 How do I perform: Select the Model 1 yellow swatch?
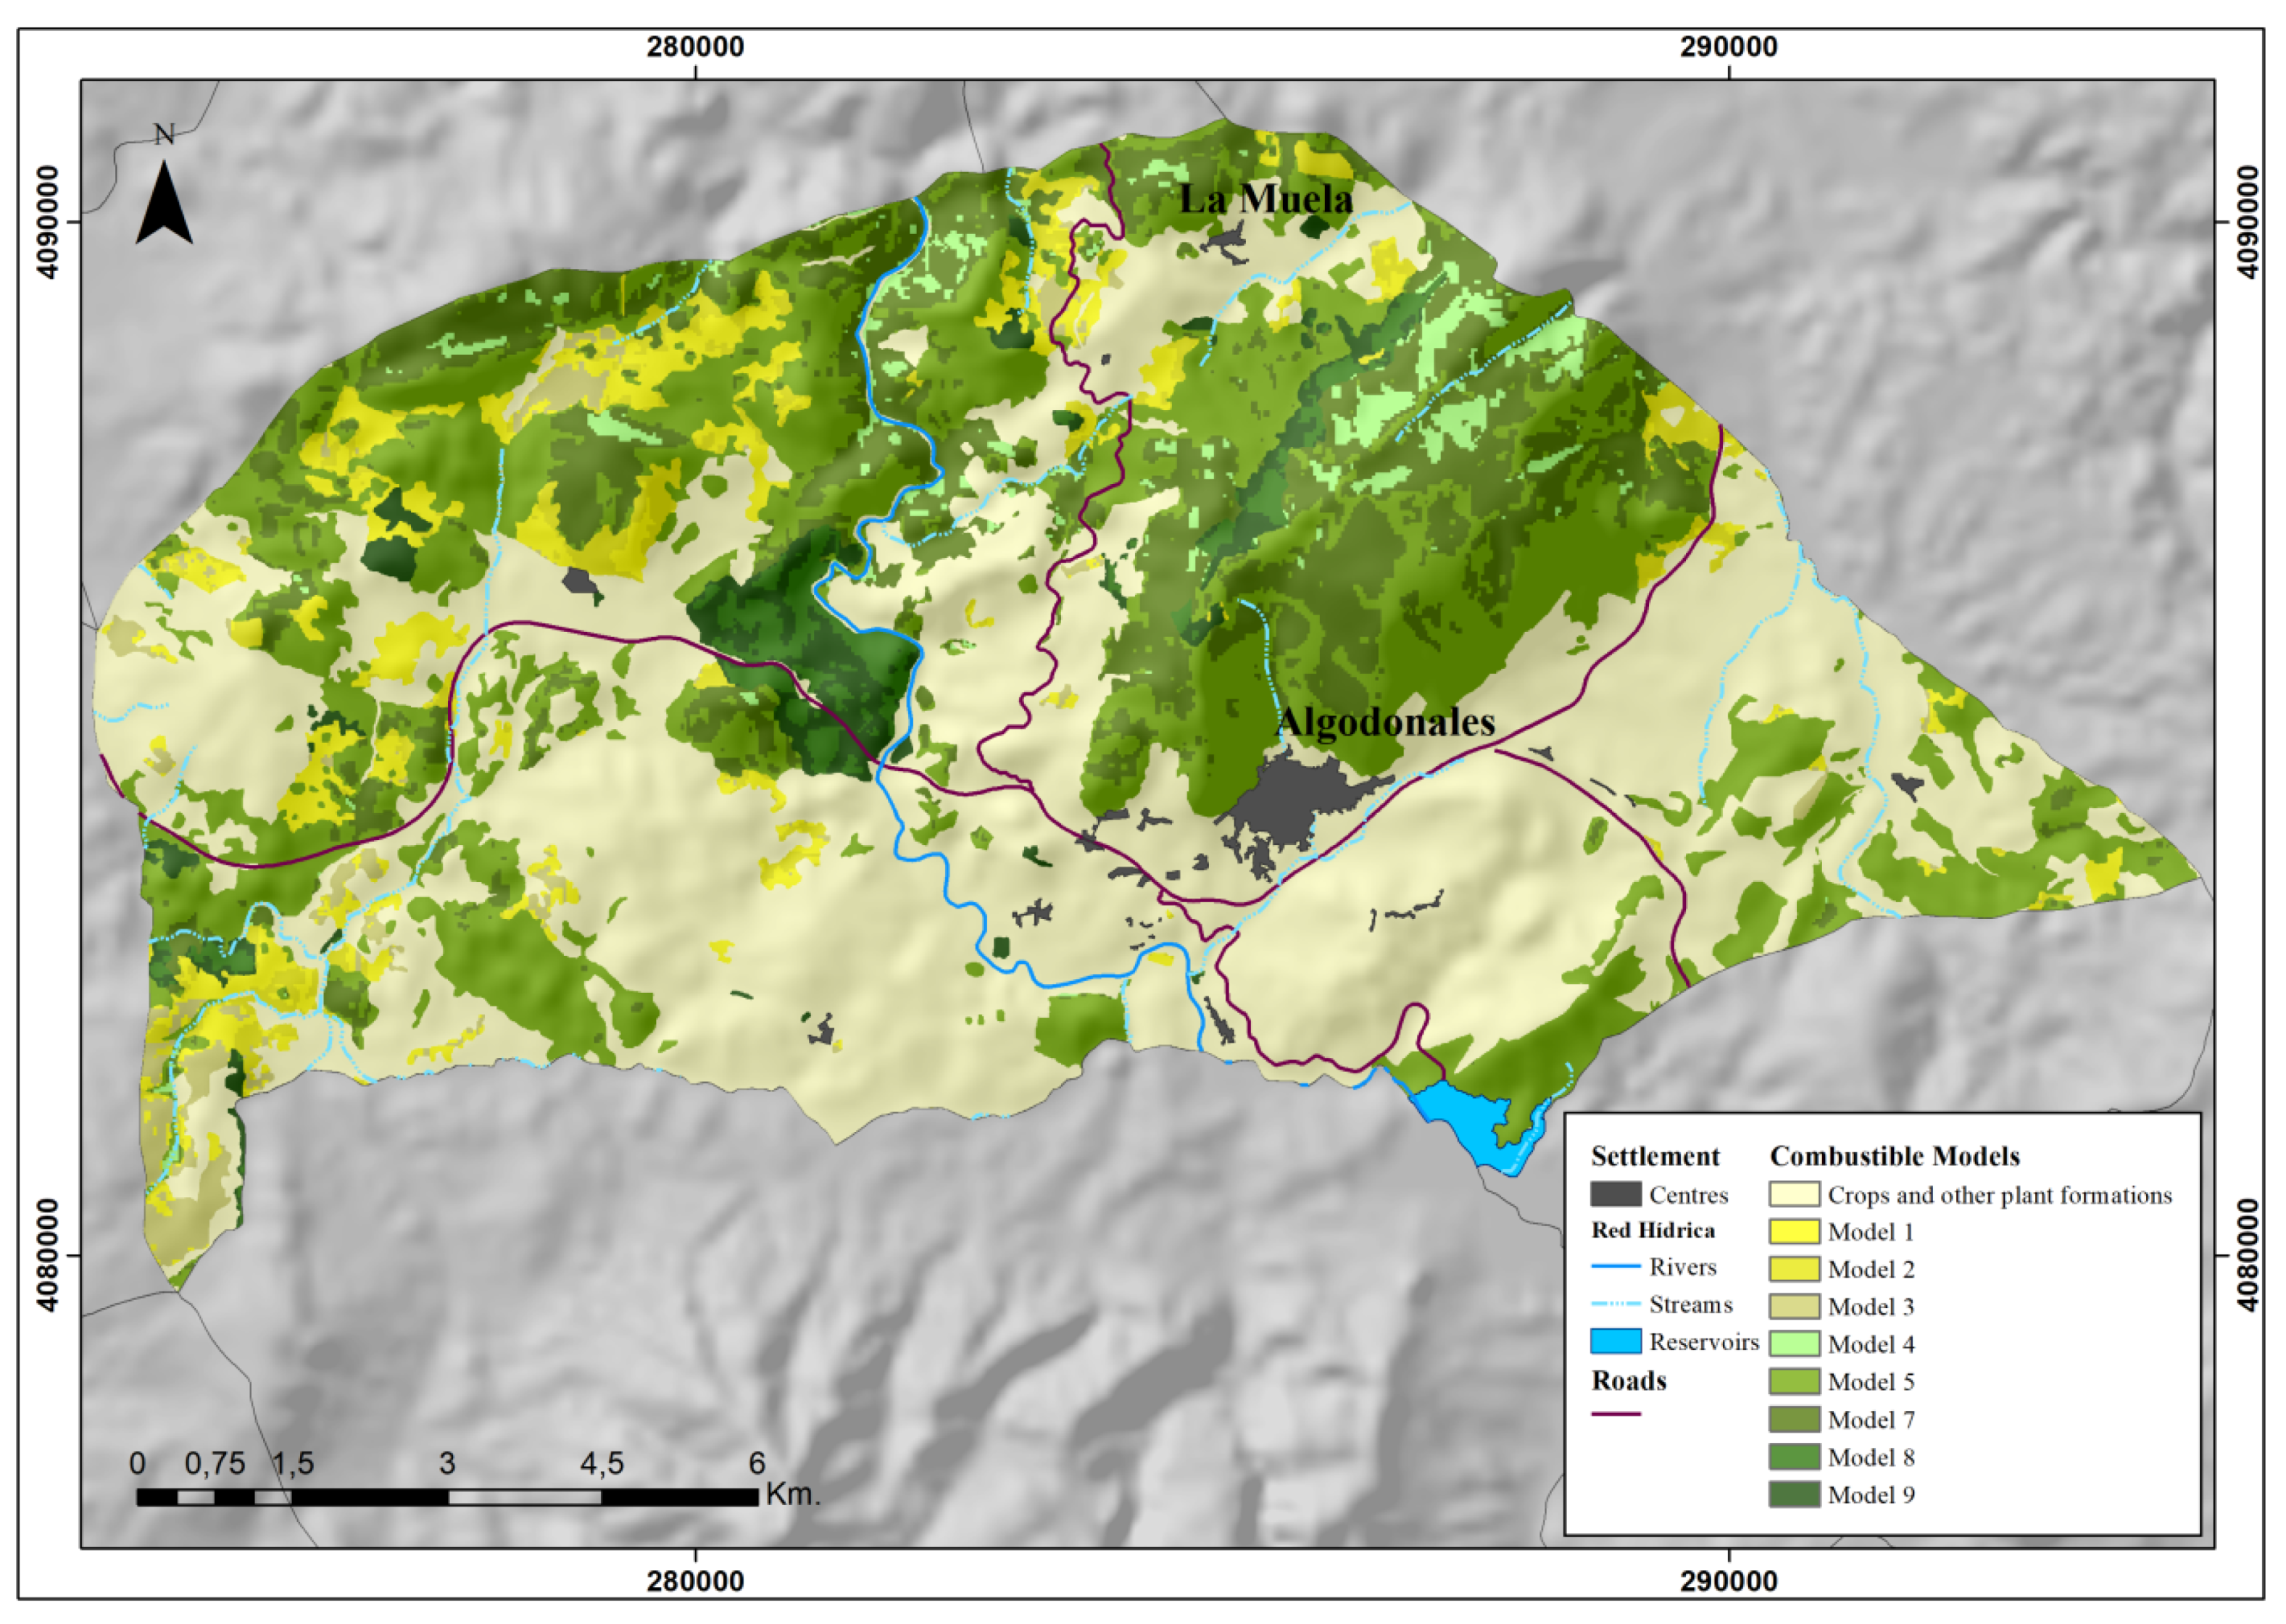1794,1231
